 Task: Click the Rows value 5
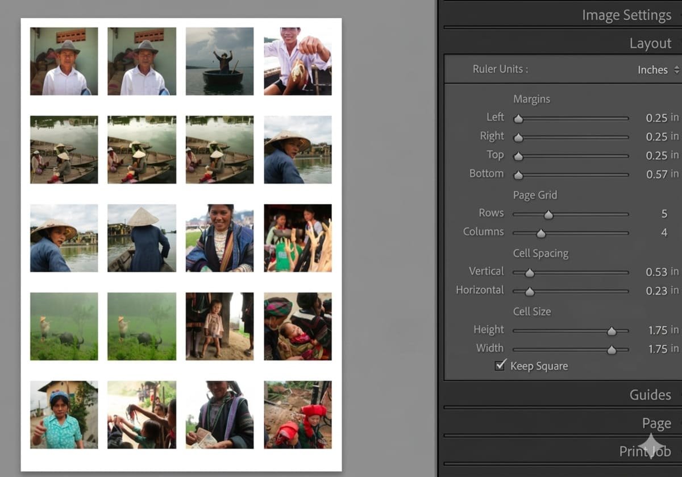coord(664,214)
